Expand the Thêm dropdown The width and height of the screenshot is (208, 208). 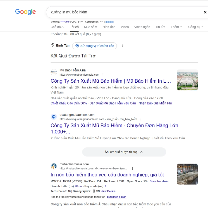(x=176, y=27)
